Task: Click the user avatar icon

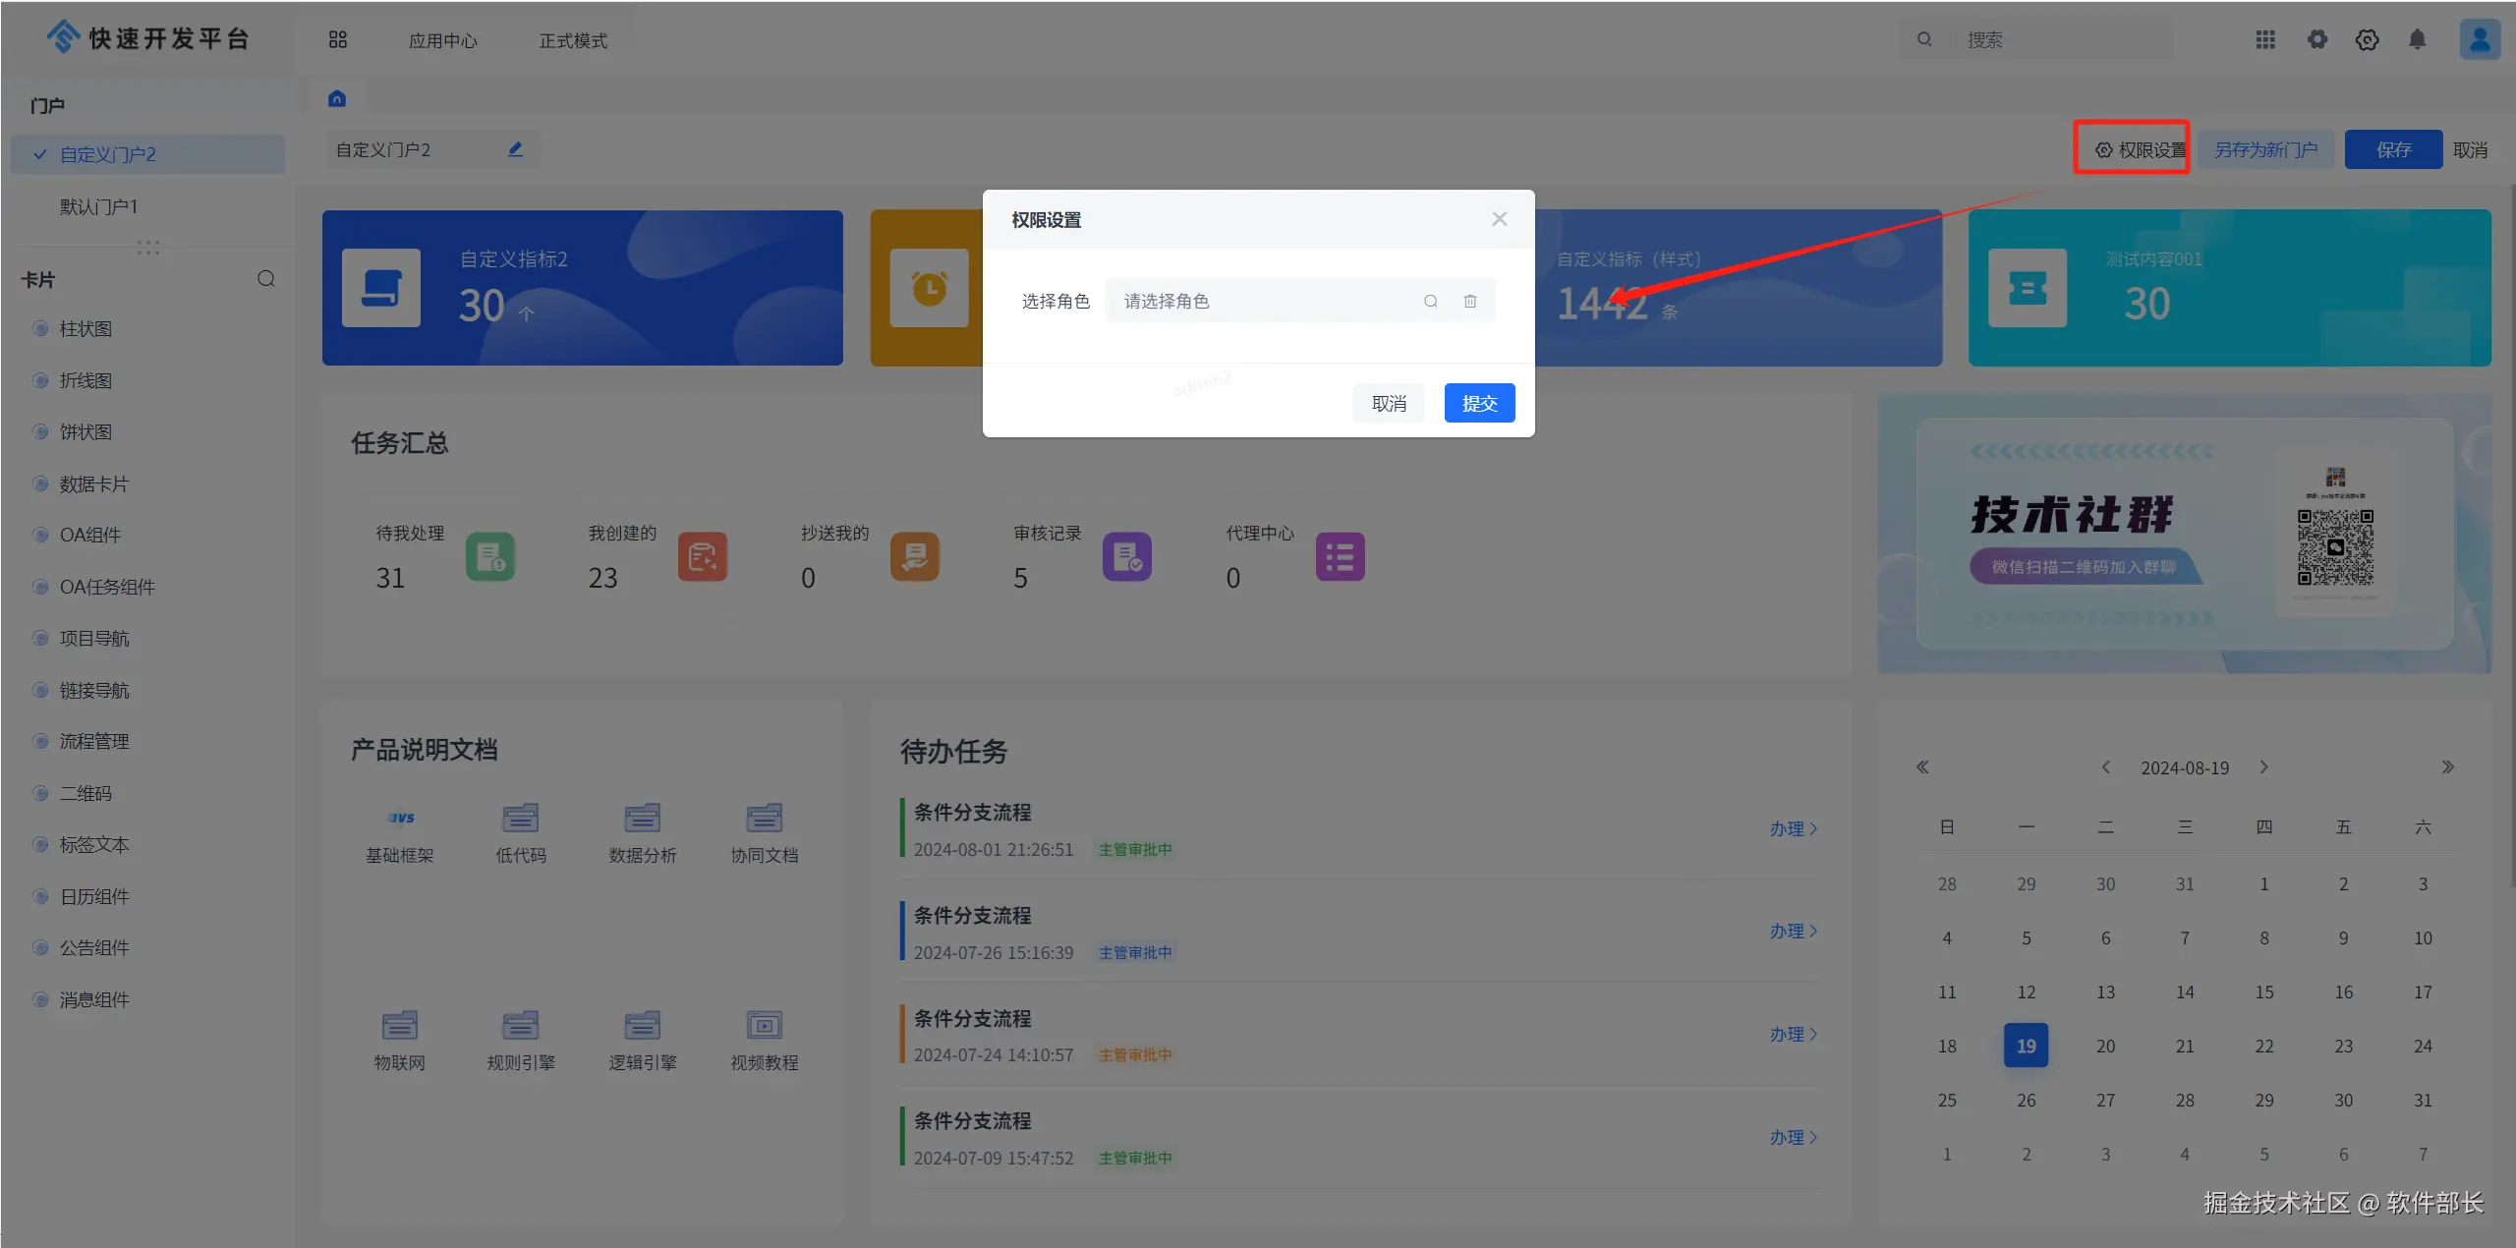Action: (2479, 39)
